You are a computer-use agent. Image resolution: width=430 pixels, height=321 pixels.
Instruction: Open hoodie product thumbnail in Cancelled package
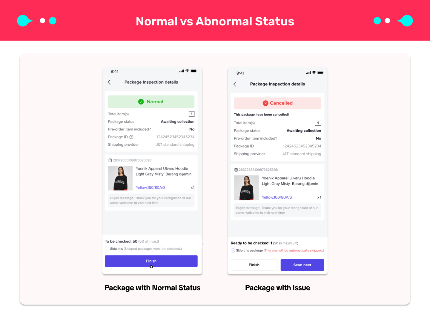246,188
